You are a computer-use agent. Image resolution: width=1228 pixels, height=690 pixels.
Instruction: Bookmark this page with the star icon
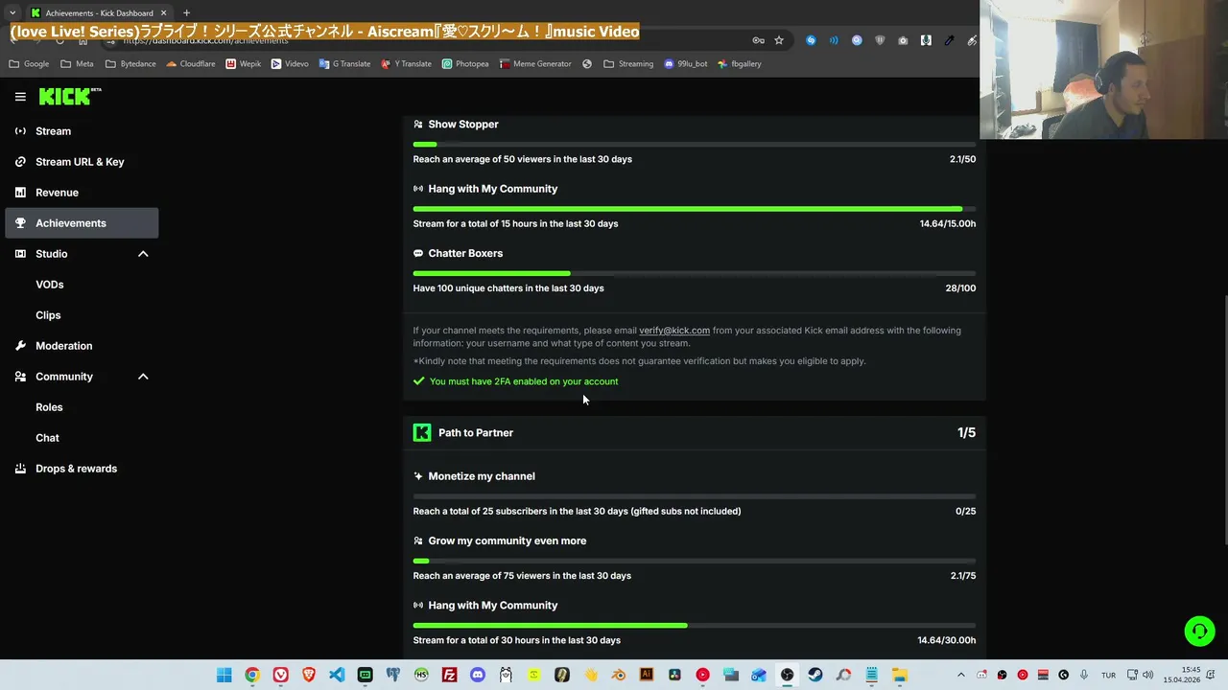tap(779, 40)
